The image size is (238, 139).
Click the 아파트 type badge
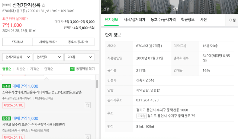click(x=7, y=5)
